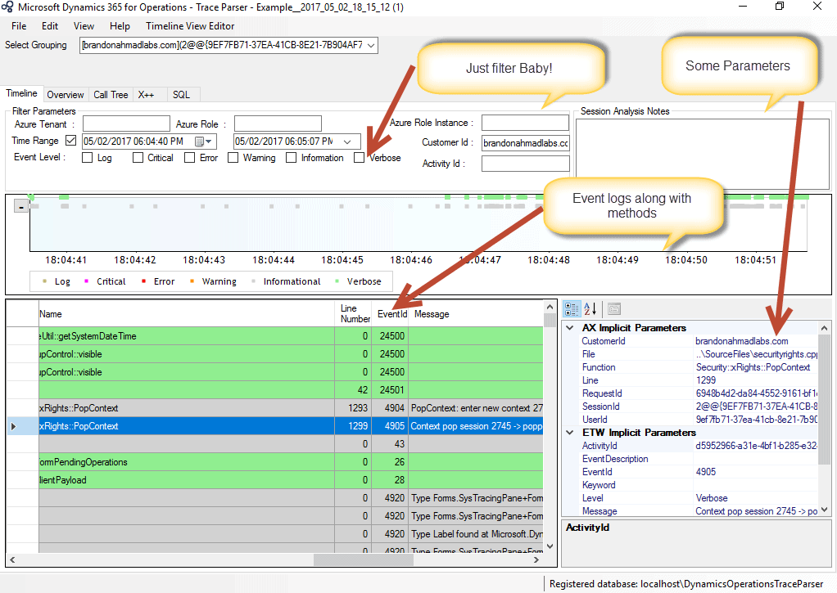The image size is (837, 593).
Task: Collapse the timeline with the minus button
Action: pos(20,206)
